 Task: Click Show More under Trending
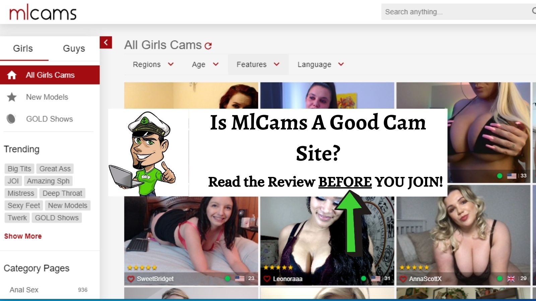23,236
